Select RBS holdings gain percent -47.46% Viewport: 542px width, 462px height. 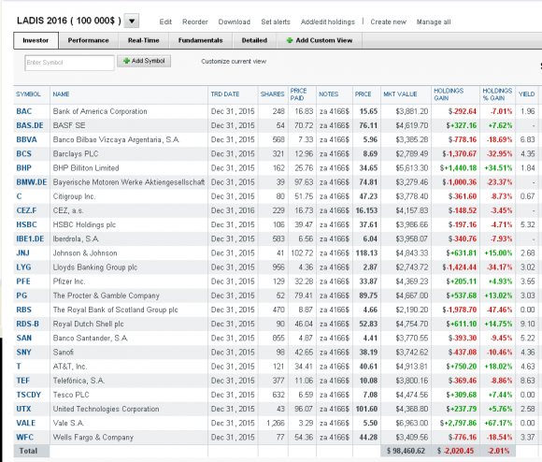499,310
